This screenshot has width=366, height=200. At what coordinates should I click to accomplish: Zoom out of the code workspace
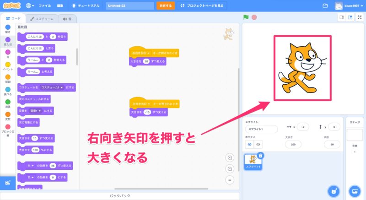click(230, 168)
